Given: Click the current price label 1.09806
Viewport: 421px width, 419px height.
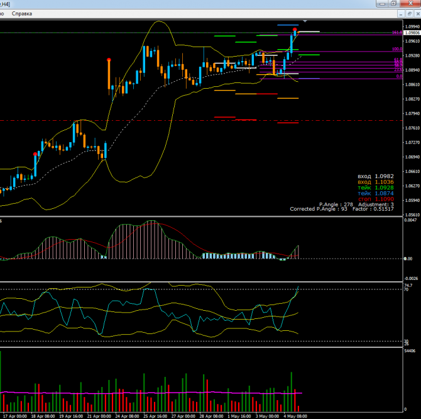Looking at the screenshot, I should click(x=412, y=33).
